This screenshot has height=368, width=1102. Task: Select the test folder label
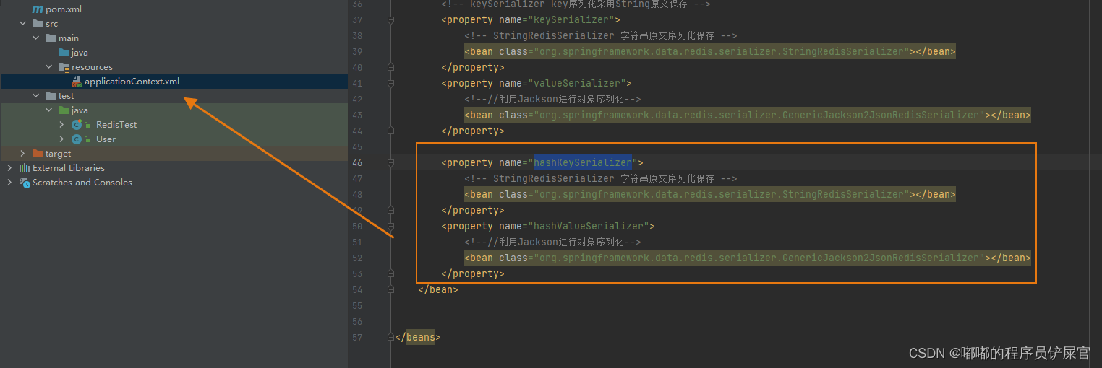coord(66,96)
